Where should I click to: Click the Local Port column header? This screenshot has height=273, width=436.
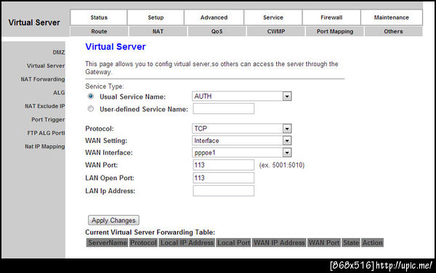point(233,243)
